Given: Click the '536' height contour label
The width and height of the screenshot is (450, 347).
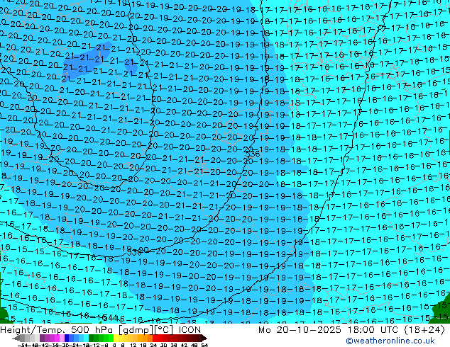Looking at the screenshot, I should point(253,154).
